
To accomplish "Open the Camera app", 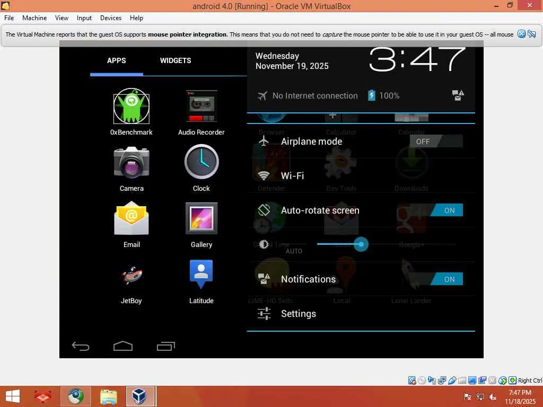I will point(132,162).
